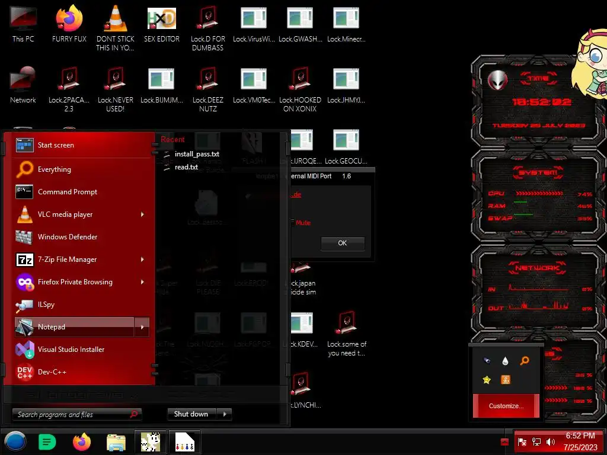Image resolution: width=607 pixels, height=455 pixels.
Task: Open the green notes app on taskbar
Action: click(x=47, y=442)
